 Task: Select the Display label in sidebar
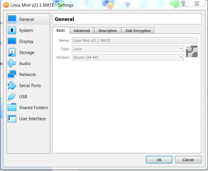27,42
